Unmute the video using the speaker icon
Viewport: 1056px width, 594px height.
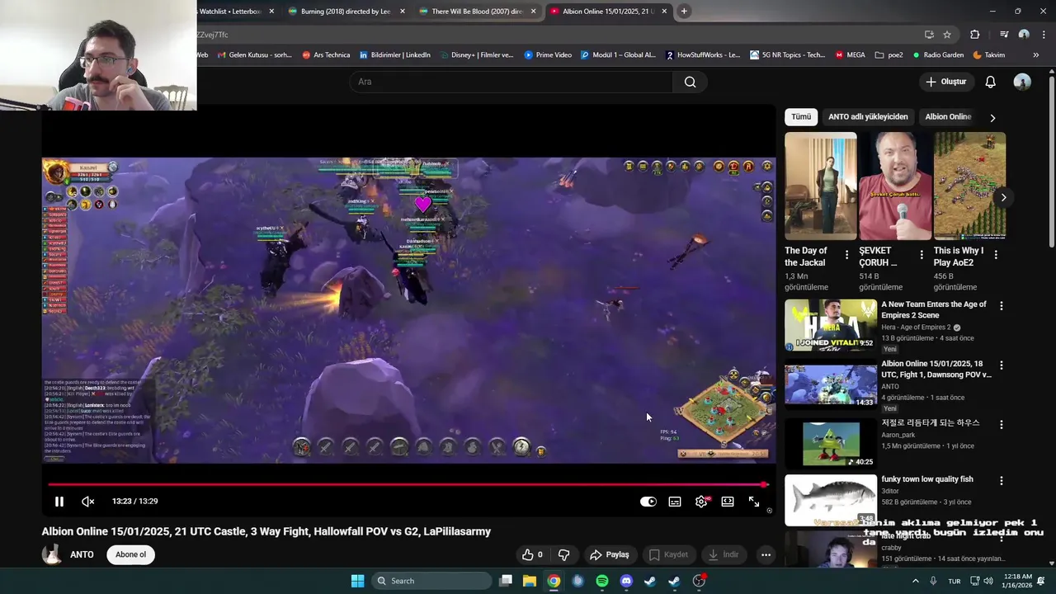(88, 502)
